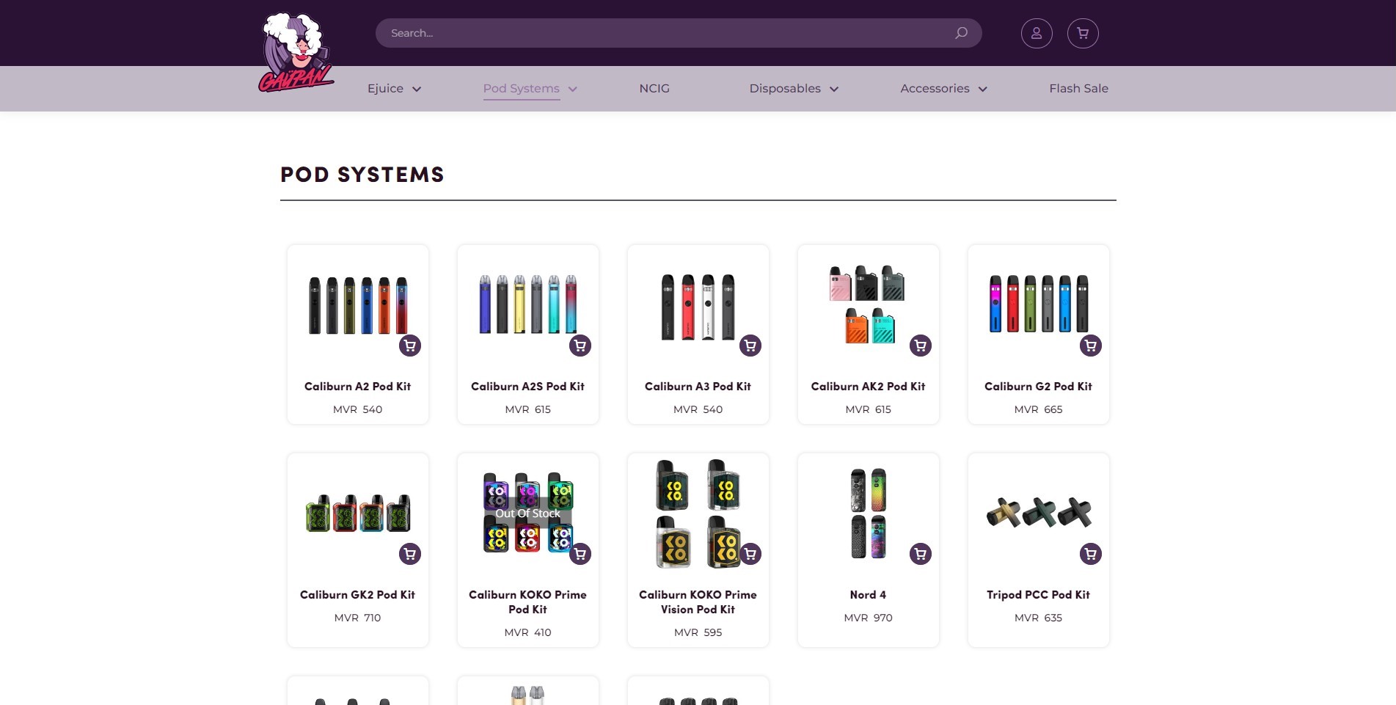Add Caliburn A2 Pod Kit to cart
The height and width of the screenshot is (705, 1396).
coord(410,346)
